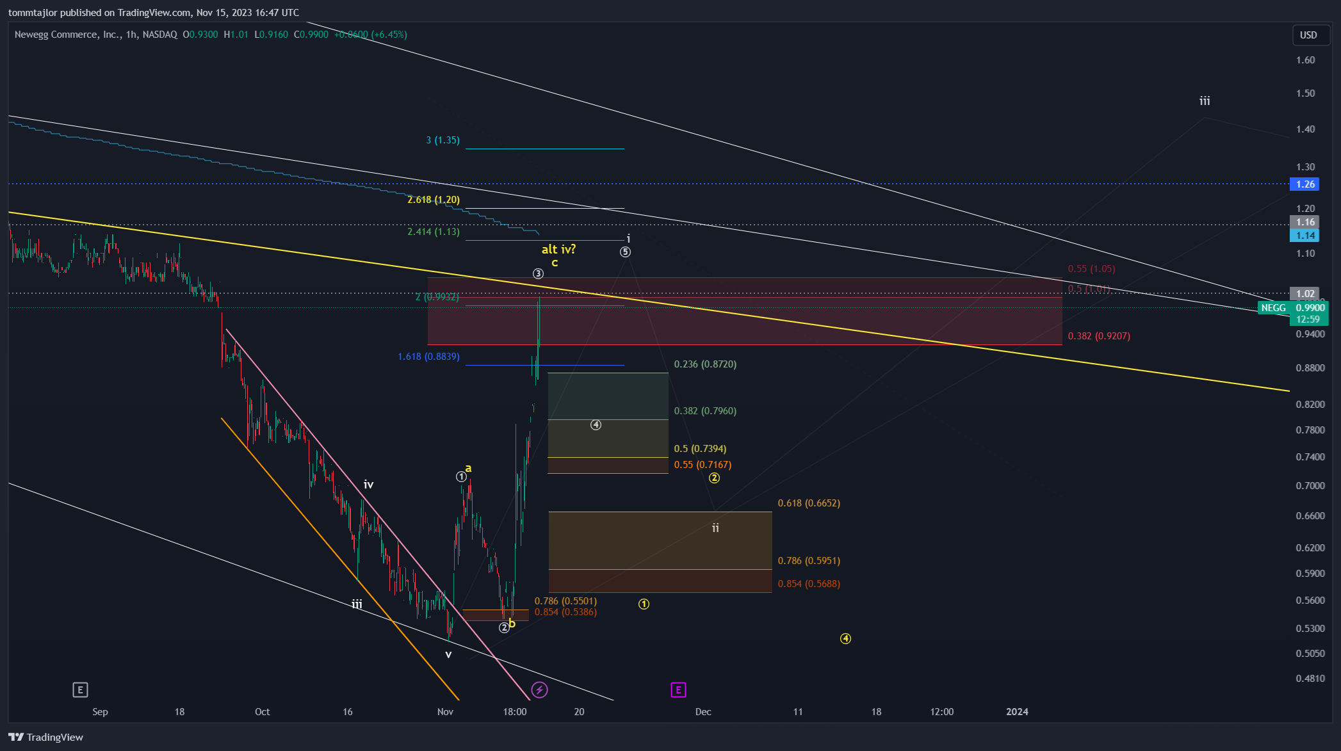
Task: Click the '0.382 (0.9207)' red retracement label
Action: point(1099,336)
